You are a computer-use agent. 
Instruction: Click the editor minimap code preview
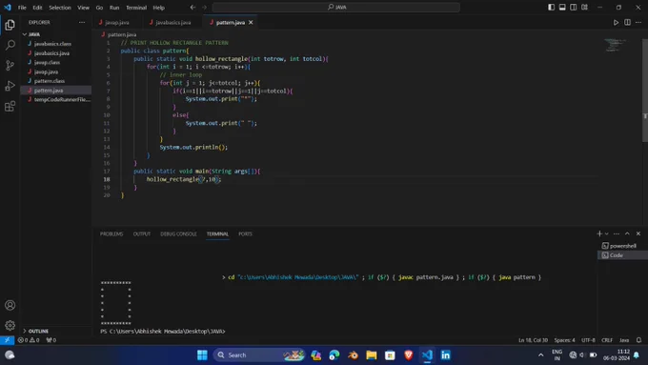click(615, 45)
